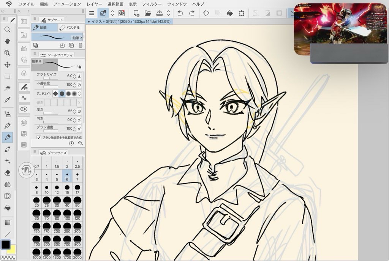Image resolution: width=389 pixels, height=261 pixels.
Task: Open the レイヤー menu
Action: click(x=94, y=4)
